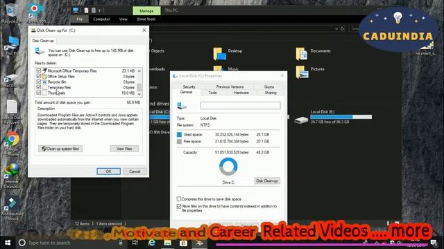Open This PC desktop shortcut
Screen dimensions: 444x249
(11, 45)
